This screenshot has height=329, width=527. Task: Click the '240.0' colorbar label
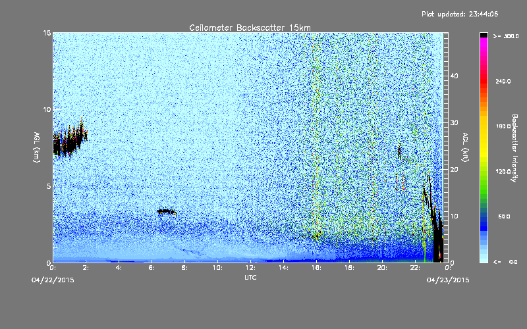pos(503,82)
